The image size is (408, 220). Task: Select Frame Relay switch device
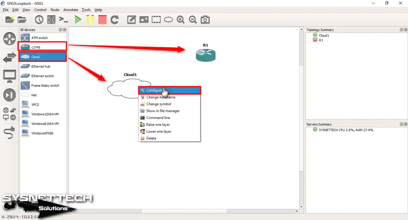pyautogui.click(x=43, y=85)
